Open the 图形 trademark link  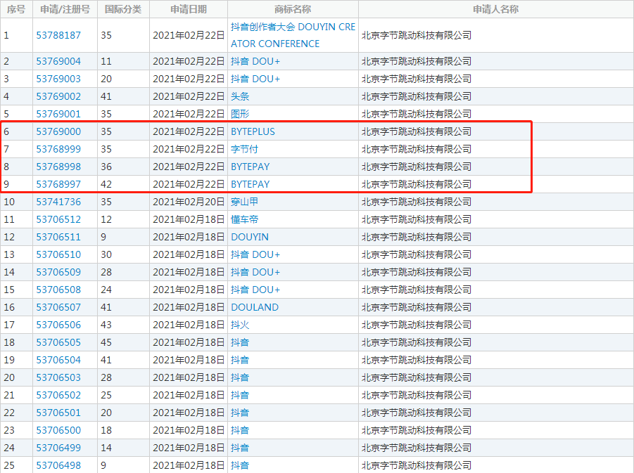click(x=240, y=114)
